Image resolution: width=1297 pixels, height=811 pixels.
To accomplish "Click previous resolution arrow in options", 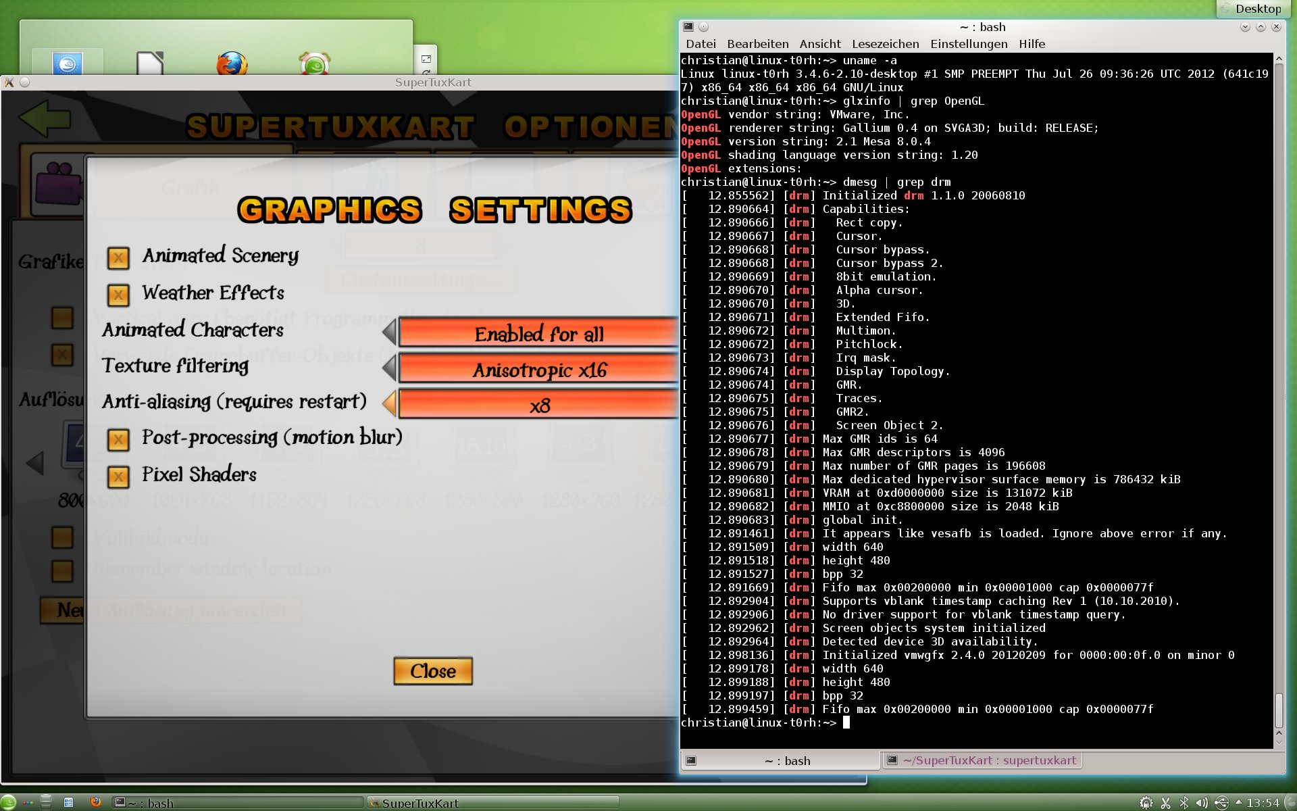I will pyautogui.click(x=35, y=463).
